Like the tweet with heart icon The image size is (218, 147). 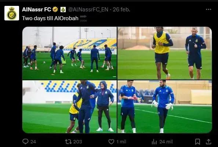coord(111,142)
